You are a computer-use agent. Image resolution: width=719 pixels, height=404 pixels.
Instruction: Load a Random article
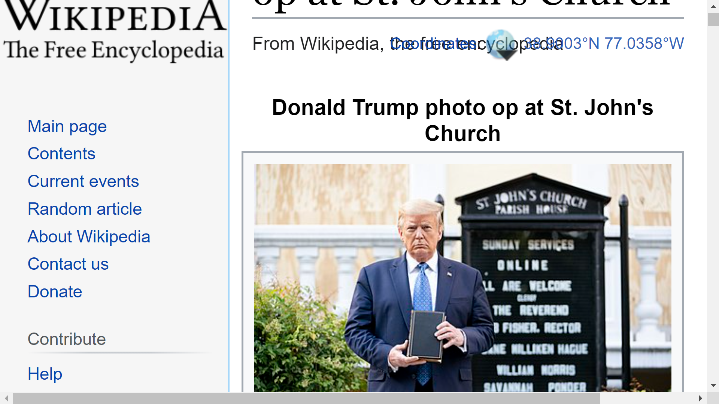coord(85,209)
